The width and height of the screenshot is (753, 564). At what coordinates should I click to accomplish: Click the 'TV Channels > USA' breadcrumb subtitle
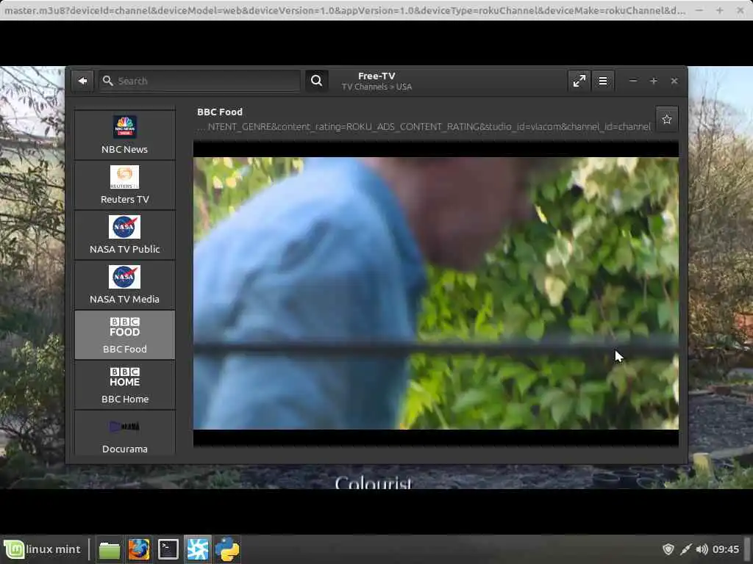[376, 87]
